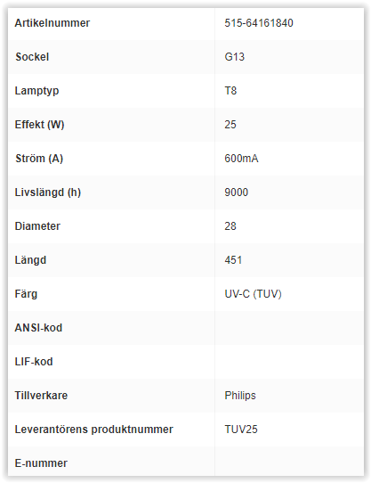Viewport: 371px width, 483px height.
Task: Select the Tillverkare label
Action: click(41, 396)
